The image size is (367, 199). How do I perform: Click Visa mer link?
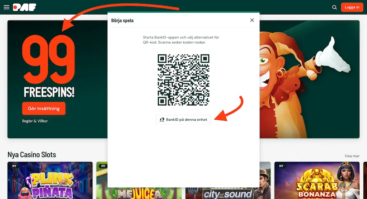pyautogui.click(x=352, y=156)
